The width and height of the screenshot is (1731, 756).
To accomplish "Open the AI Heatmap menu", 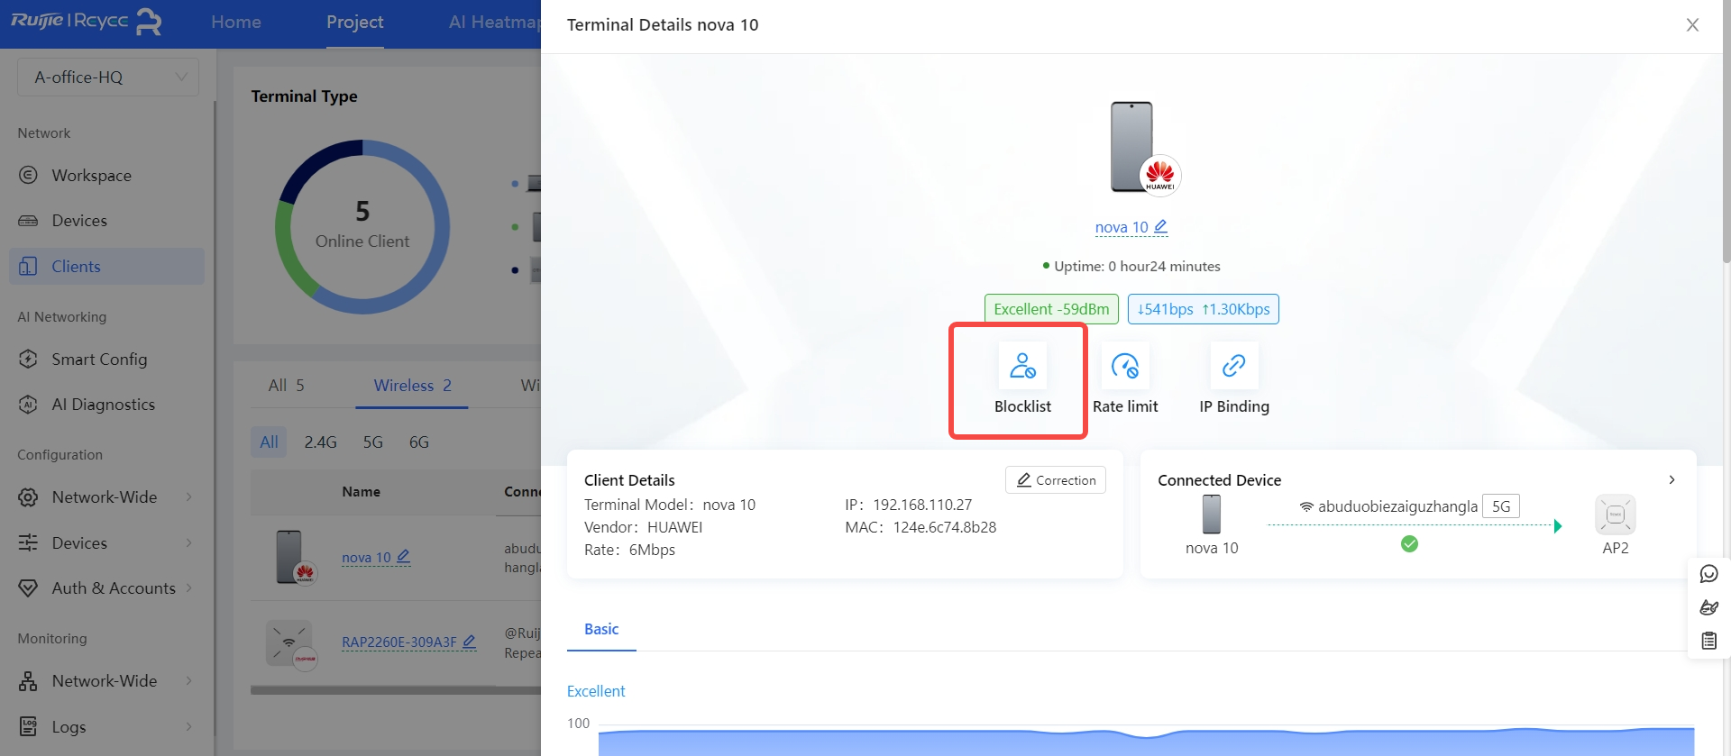I will [494, 23].
